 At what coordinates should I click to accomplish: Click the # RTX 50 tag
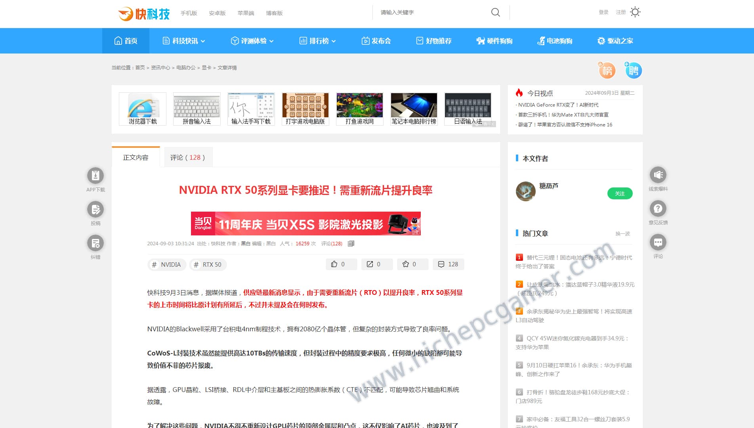(x=208, y=265)
